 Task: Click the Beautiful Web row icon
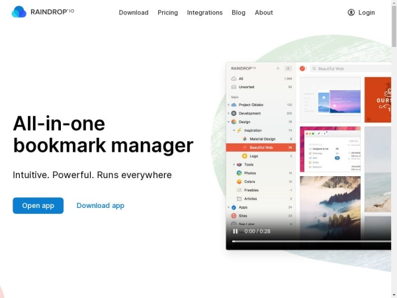pyautogui.click(x=245, y=148)
